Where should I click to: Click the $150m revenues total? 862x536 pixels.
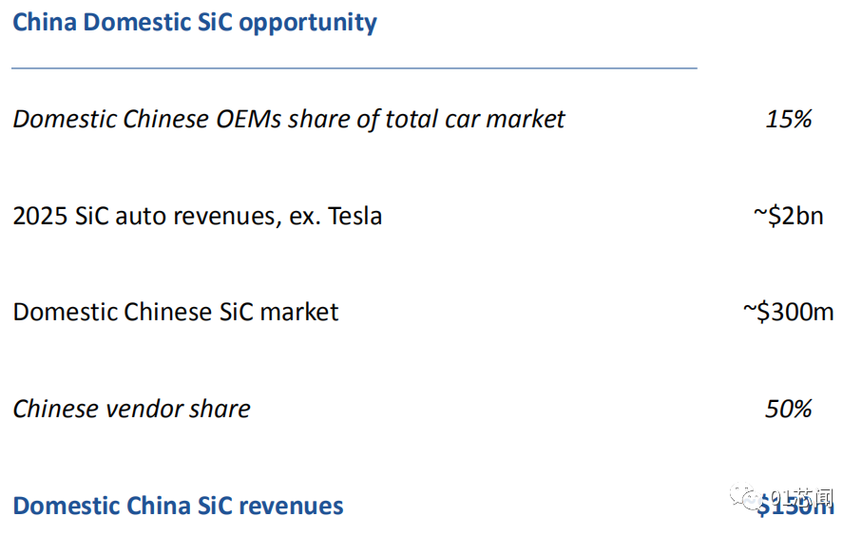click(x=795, y=507)
